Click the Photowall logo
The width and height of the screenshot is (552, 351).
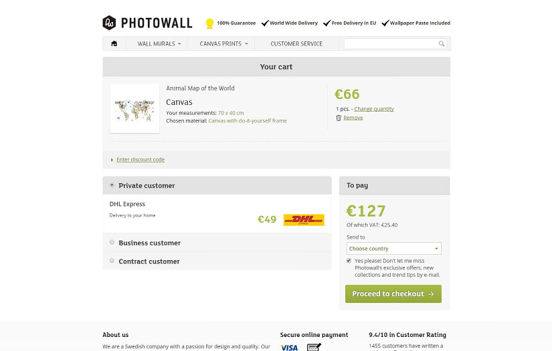pos(147,23)
